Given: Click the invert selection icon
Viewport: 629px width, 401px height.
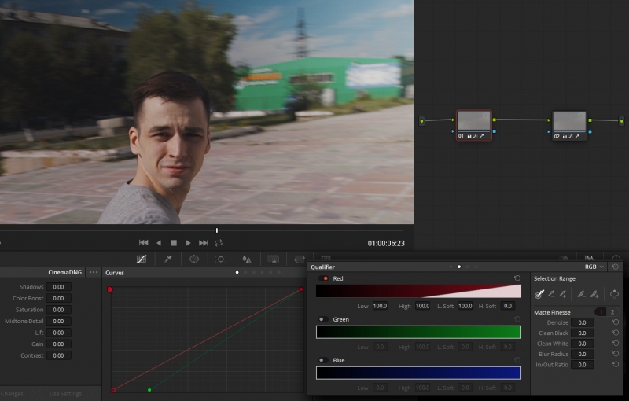Looking at the screenshot, I should click(615, 294).
